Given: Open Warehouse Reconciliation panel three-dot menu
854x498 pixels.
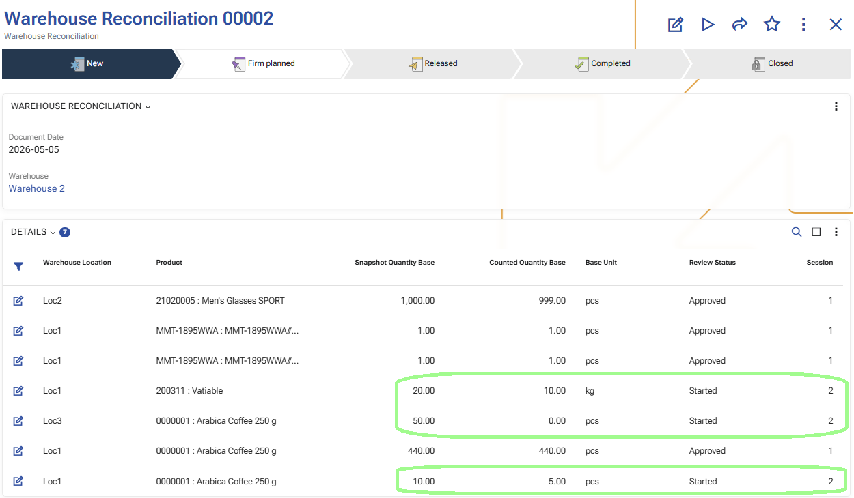Looking at the screenshot, I should 836,106.
